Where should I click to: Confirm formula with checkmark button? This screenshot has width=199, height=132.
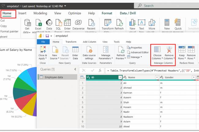(x=92, y=70)
